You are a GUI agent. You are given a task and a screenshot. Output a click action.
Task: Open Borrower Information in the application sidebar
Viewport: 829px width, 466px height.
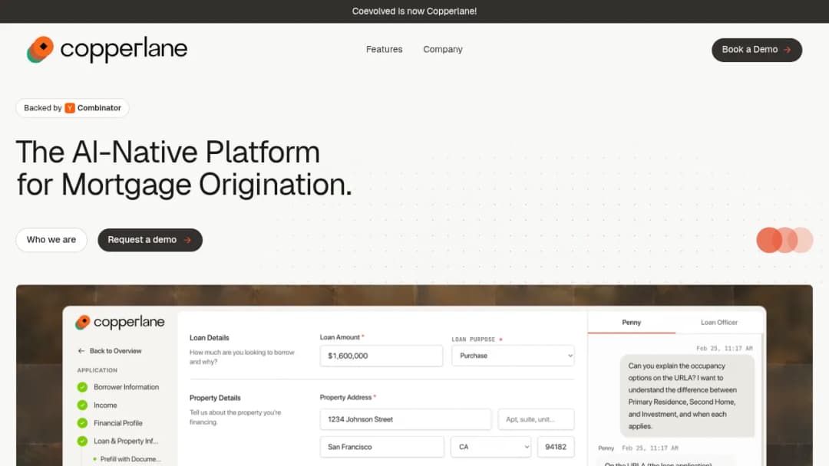click(127, 387)
